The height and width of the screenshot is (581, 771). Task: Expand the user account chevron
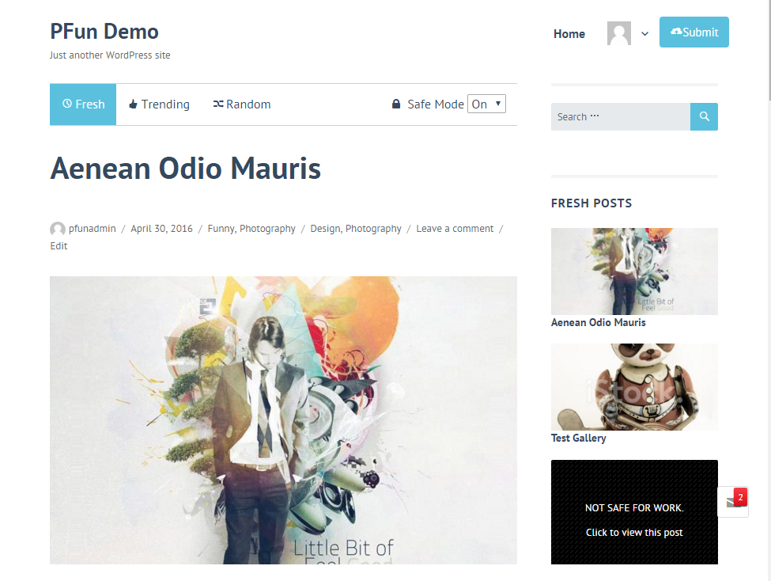point(644,34)
